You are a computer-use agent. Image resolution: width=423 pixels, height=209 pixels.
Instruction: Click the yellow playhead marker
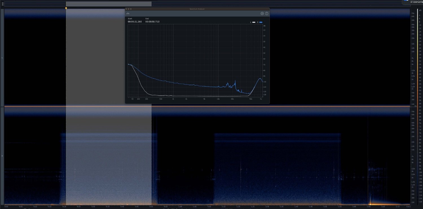coord(66,8)
